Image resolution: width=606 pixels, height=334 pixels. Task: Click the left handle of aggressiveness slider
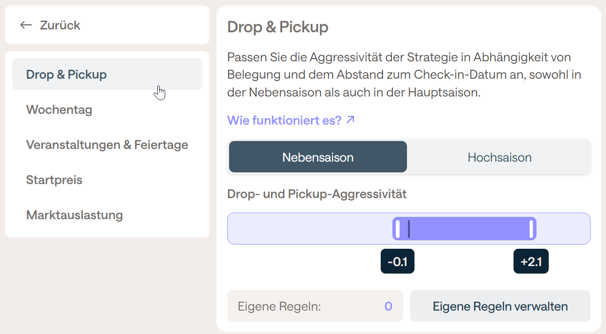coord(398,229)
